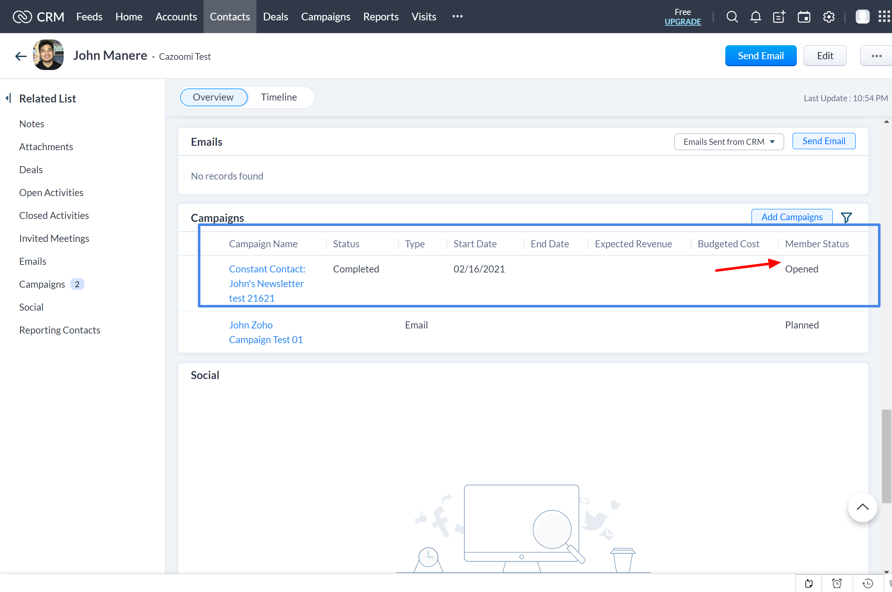The image size is (892, 592).
Task: Jump to Notes in Related List
Action: (x=32, y=124)
